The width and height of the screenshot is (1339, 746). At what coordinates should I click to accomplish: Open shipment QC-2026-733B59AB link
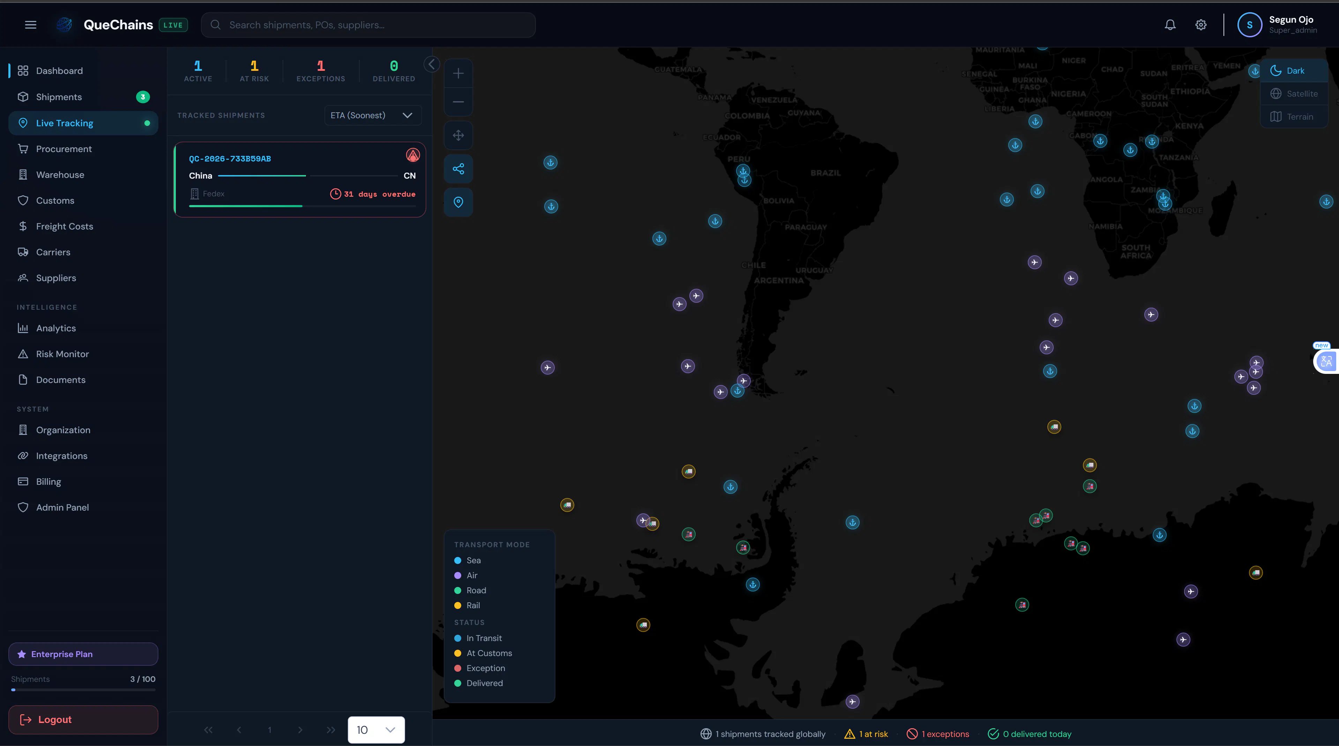[230, 158]
